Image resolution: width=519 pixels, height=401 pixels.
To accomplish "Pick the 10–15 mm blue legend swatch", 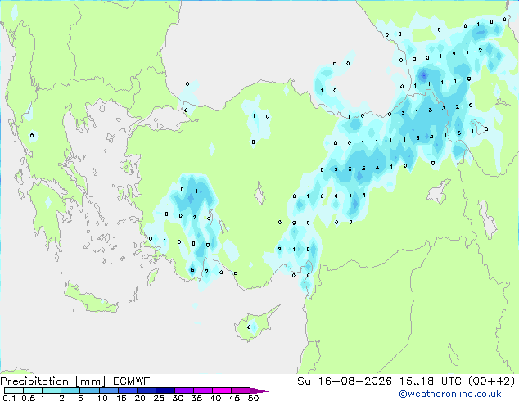I will click(108, 390).
